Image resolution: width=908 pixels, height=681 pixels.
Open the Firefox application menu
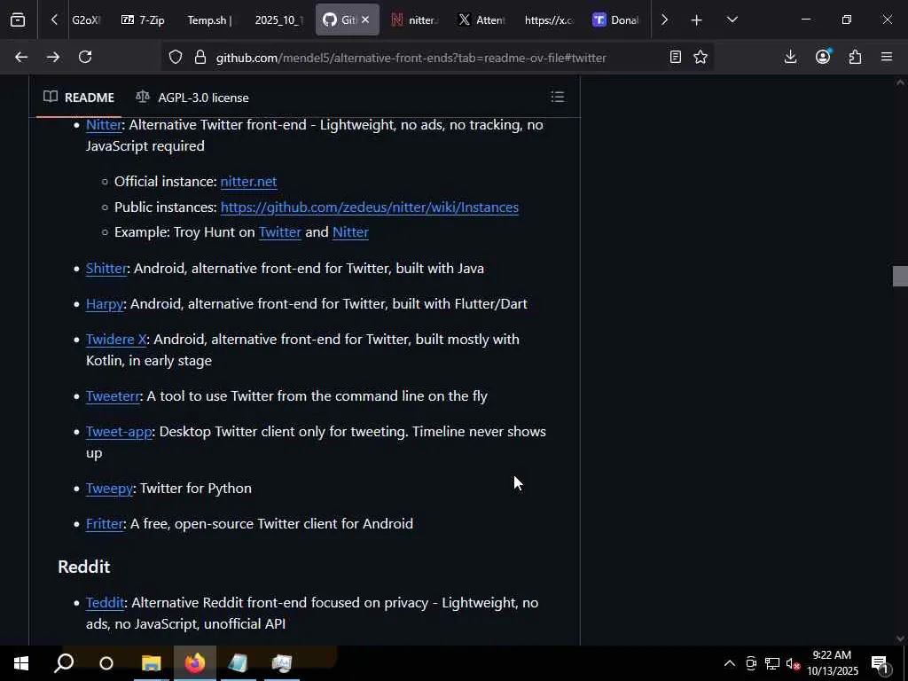(x=887, y=58)
